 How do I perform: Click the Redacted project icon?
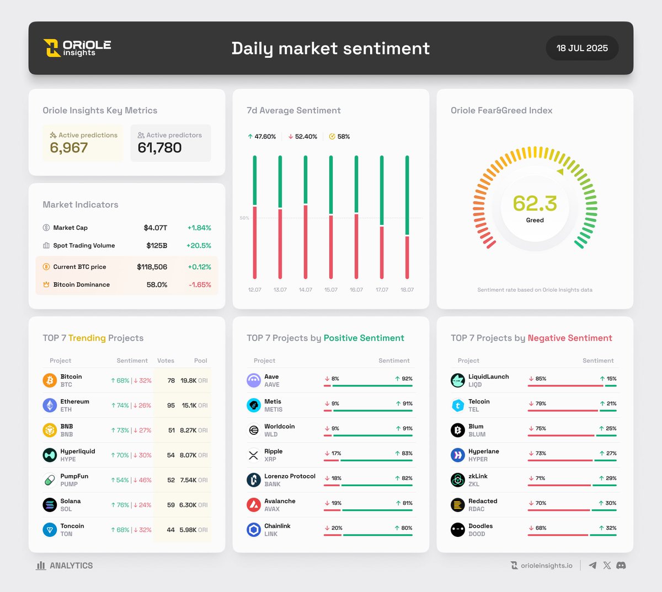(458, 504)
